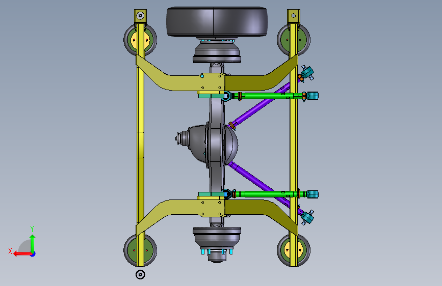The image size is (442, 286).
Task: Select the bottom-right round wheel on the frame
Action: [x=294, y=250]
